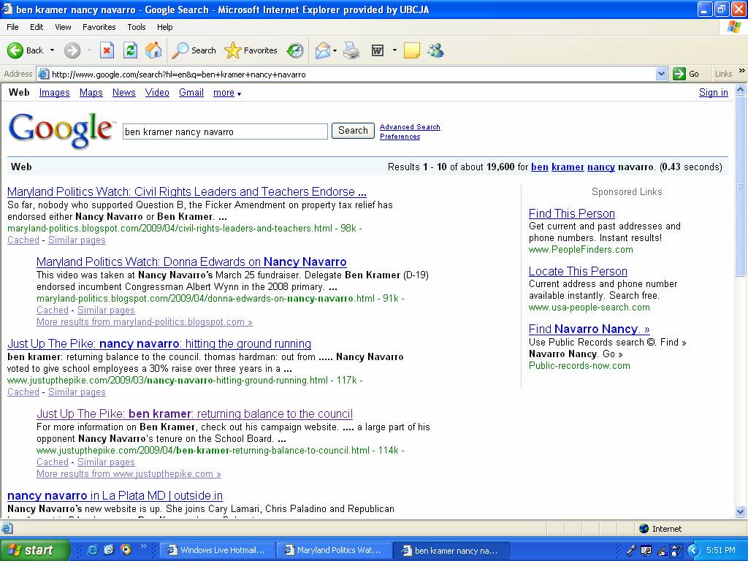
Task: Click the yellow note Discuss icon
Action: click(412, 50)
